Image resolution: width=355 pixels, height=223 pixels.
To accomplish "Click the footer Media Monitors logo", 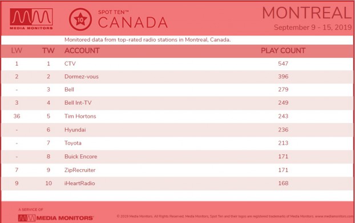I will (56, 218).
